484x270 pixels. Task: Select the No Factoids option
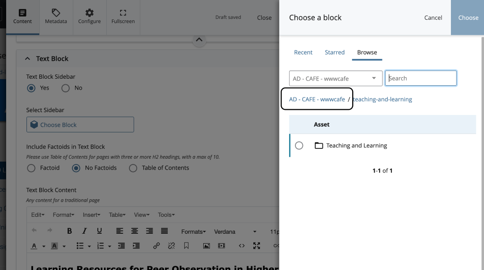[x=76, y=168]
